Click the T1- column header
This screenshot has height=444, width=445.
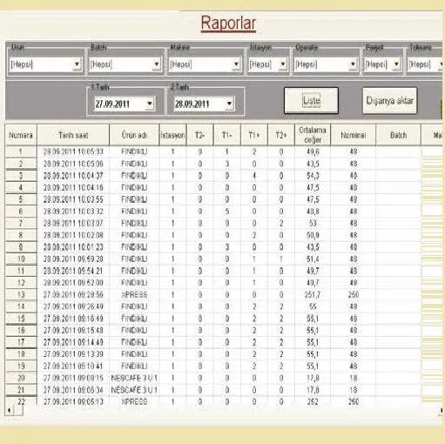pos(227,135)
